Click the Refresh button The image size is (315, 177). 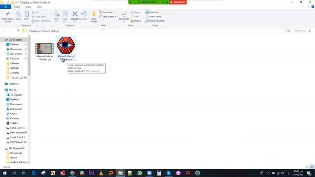(x=289, y=30)
